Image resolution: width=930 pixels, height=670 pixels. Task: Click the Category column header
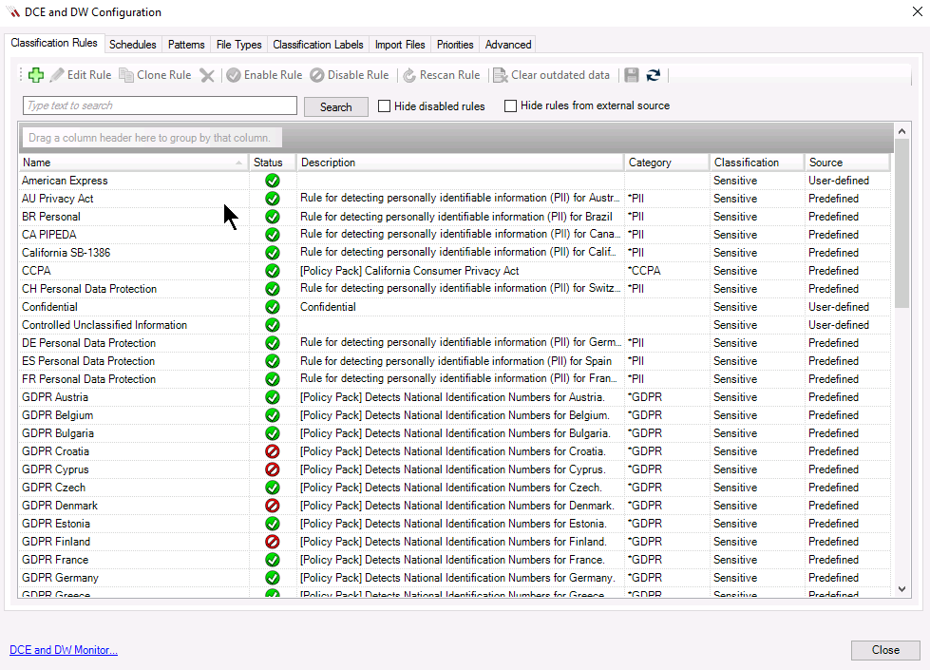pos(665,163)
